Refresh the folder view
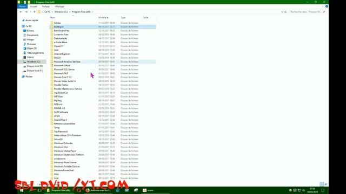The height and width of the screenshot is (194, 346). 285,12
